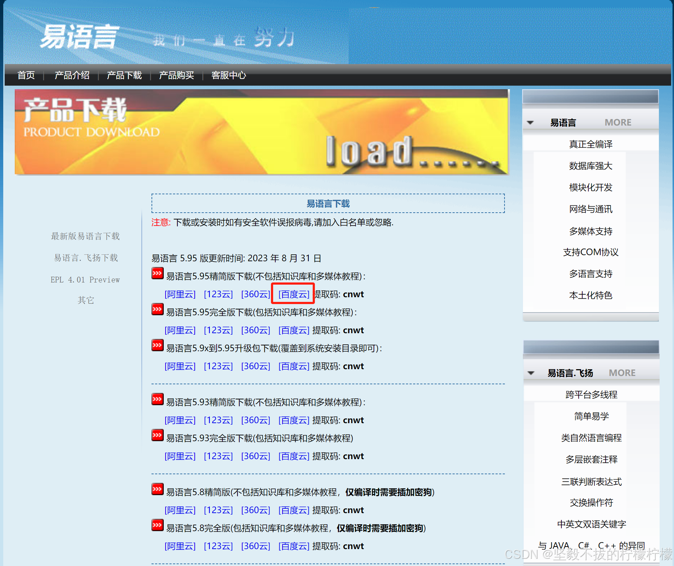Click 360云 link for 5.95精简版

tap(255, 294)
